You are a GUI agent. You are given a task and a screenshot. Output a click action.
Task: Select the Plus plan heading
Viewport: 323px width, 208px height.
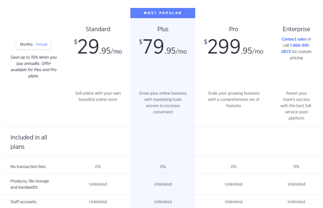click(163, 29)
